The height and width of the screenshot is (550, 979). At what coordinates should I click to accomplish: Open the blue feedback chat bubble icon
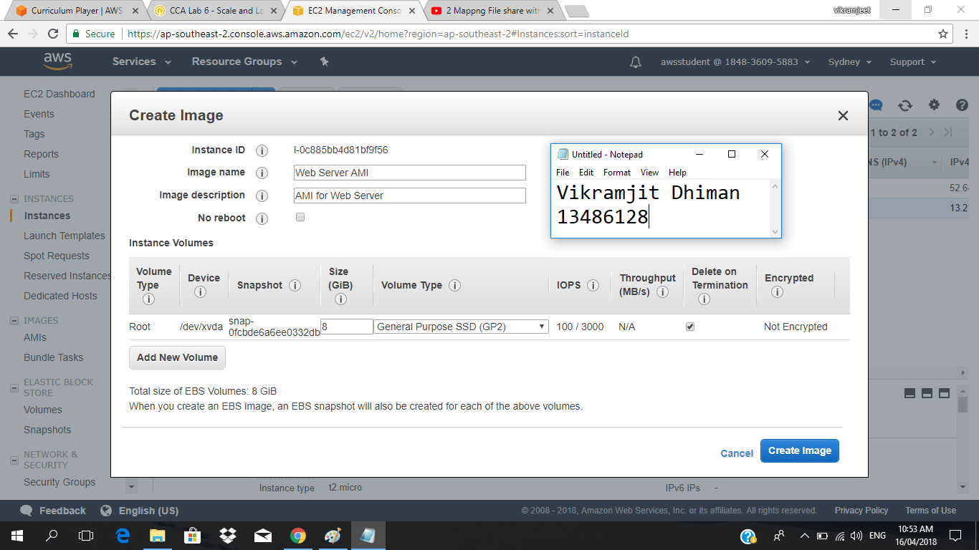876,105
